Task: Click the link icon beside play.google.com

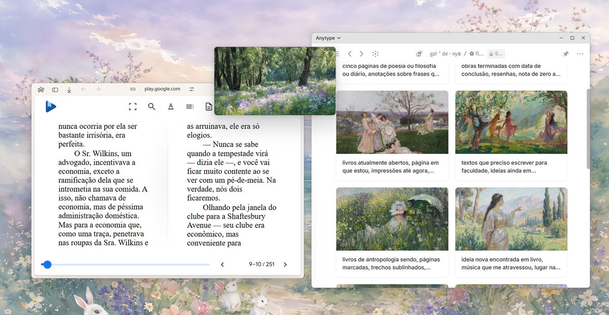Action: click(x=133, y=89)
